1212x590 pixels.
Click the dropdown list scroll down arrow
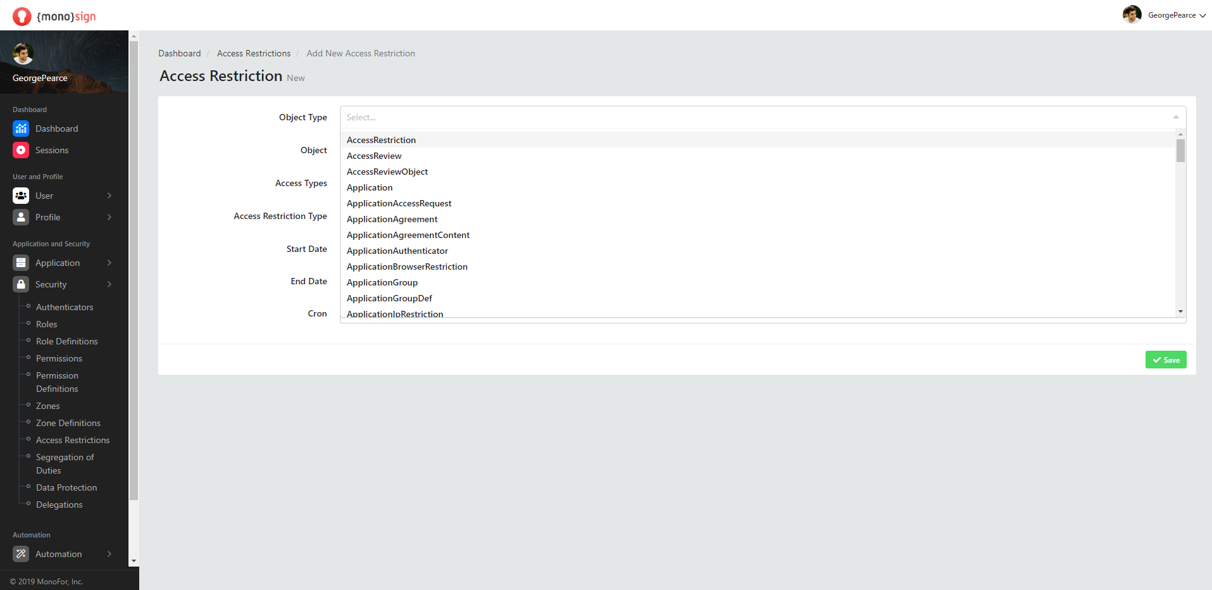(x=1180, y=311)
